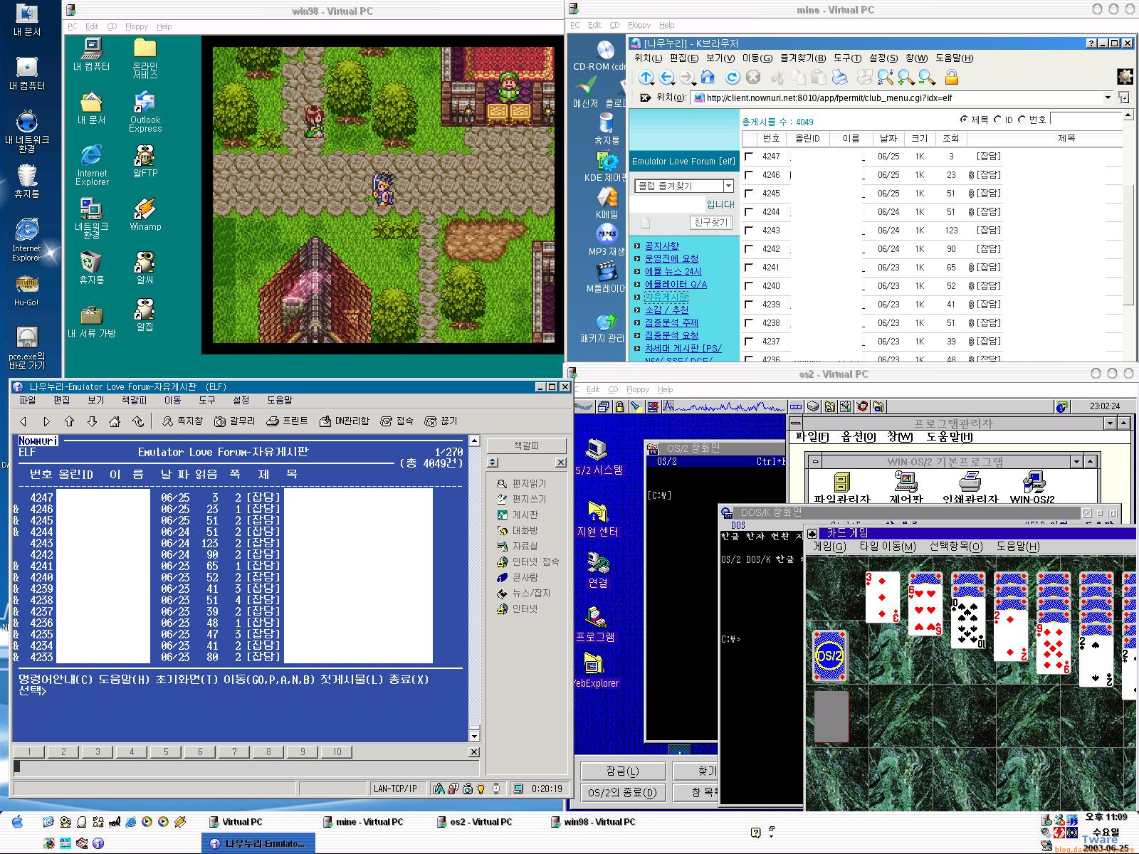Open the WIN-OS/2 기본프로그램 window arrow
The image size is (1139, 854).
point(1076,462)
